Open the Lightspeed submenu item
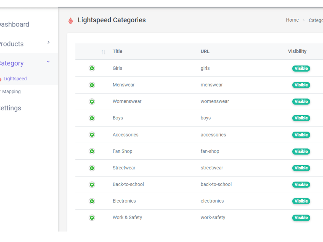 tap(15, 79)
